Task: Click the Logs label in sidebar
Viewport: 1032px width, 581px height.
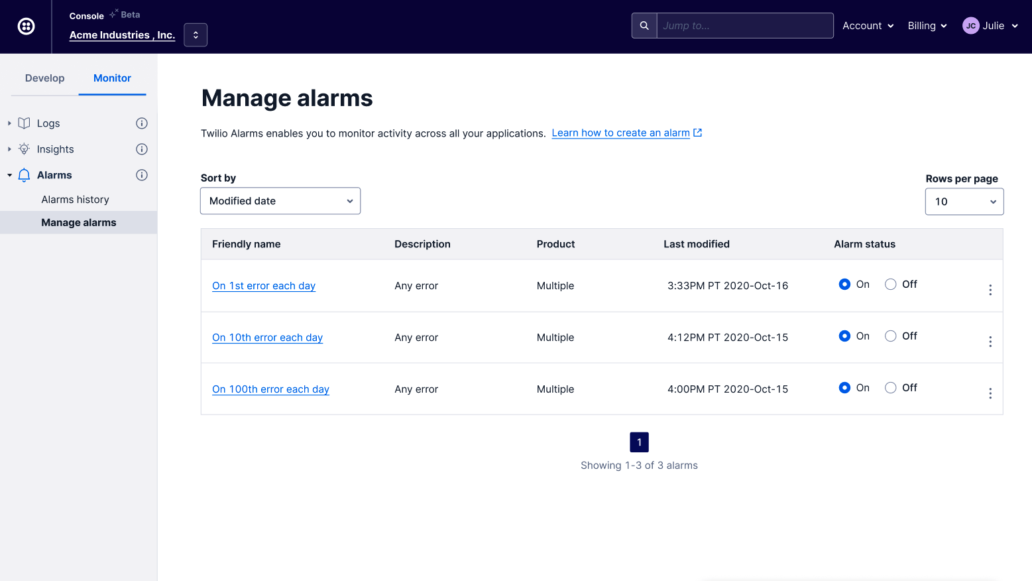Action: 48,123
